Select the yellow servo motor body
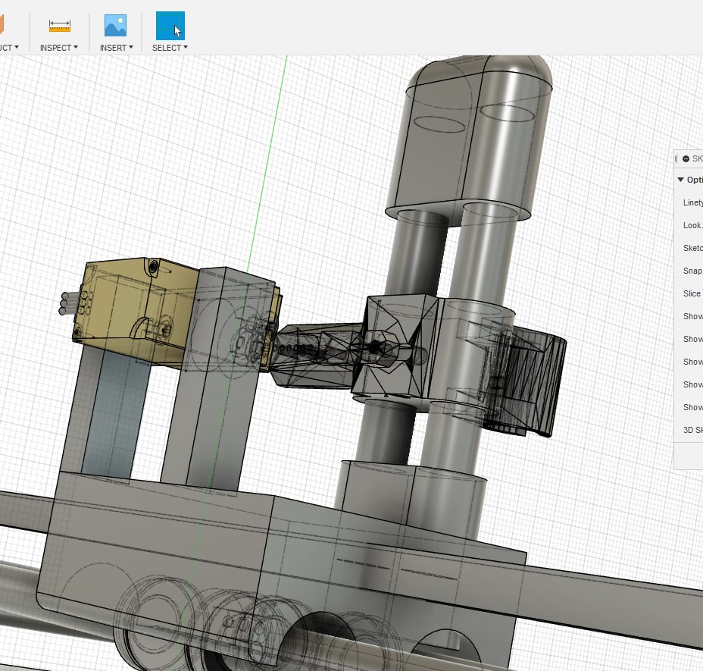This screenshot has width=703, height=671. (x=130, y=308)
